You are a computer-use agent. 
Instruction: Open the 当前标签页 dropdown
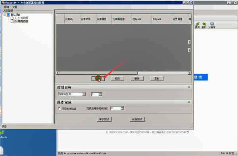click(84, 94)
